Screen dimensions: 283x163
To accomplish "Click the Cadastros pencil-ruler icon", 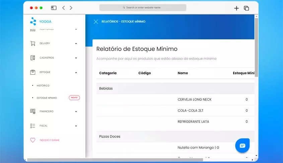I will 33,58.
